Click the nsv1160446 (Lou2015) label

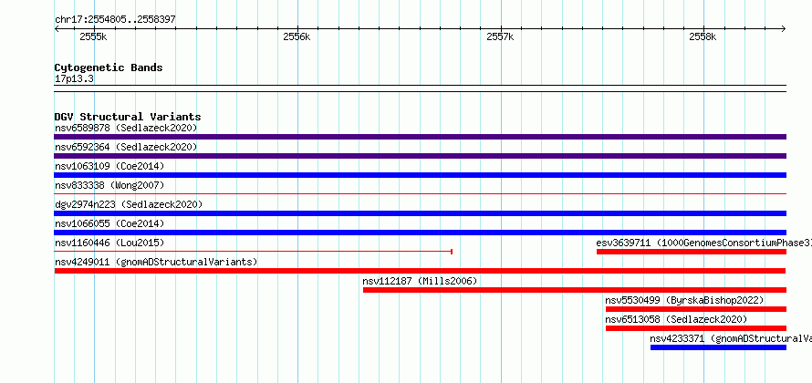pyautogui.click(x=109, y=243)
